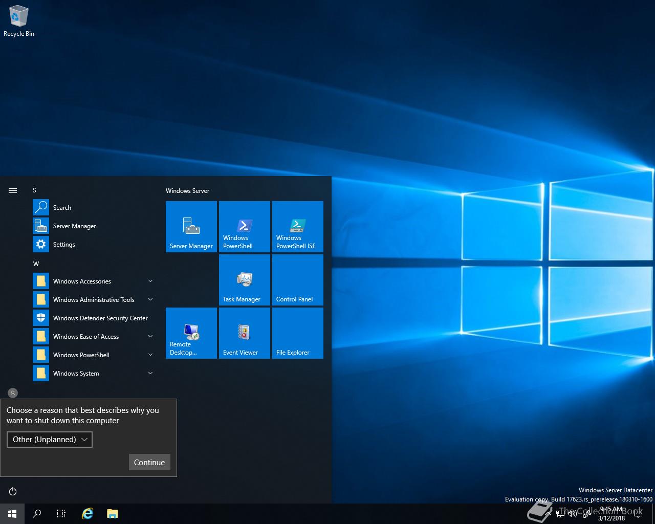Open Task View on the taskbar

point(61,514)
